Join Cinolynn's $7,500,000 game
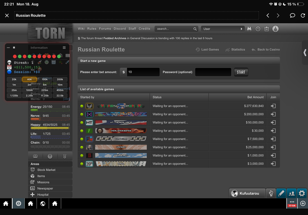The width and height of the screenshot is (308, 215). tap(273, 139)
